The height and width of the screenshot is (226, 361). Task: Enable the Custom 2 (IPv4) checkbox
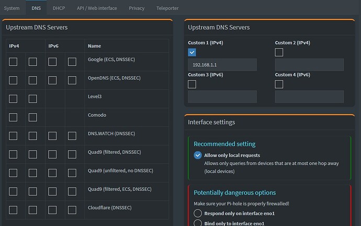pyautogui.click(x=279, y=52)
